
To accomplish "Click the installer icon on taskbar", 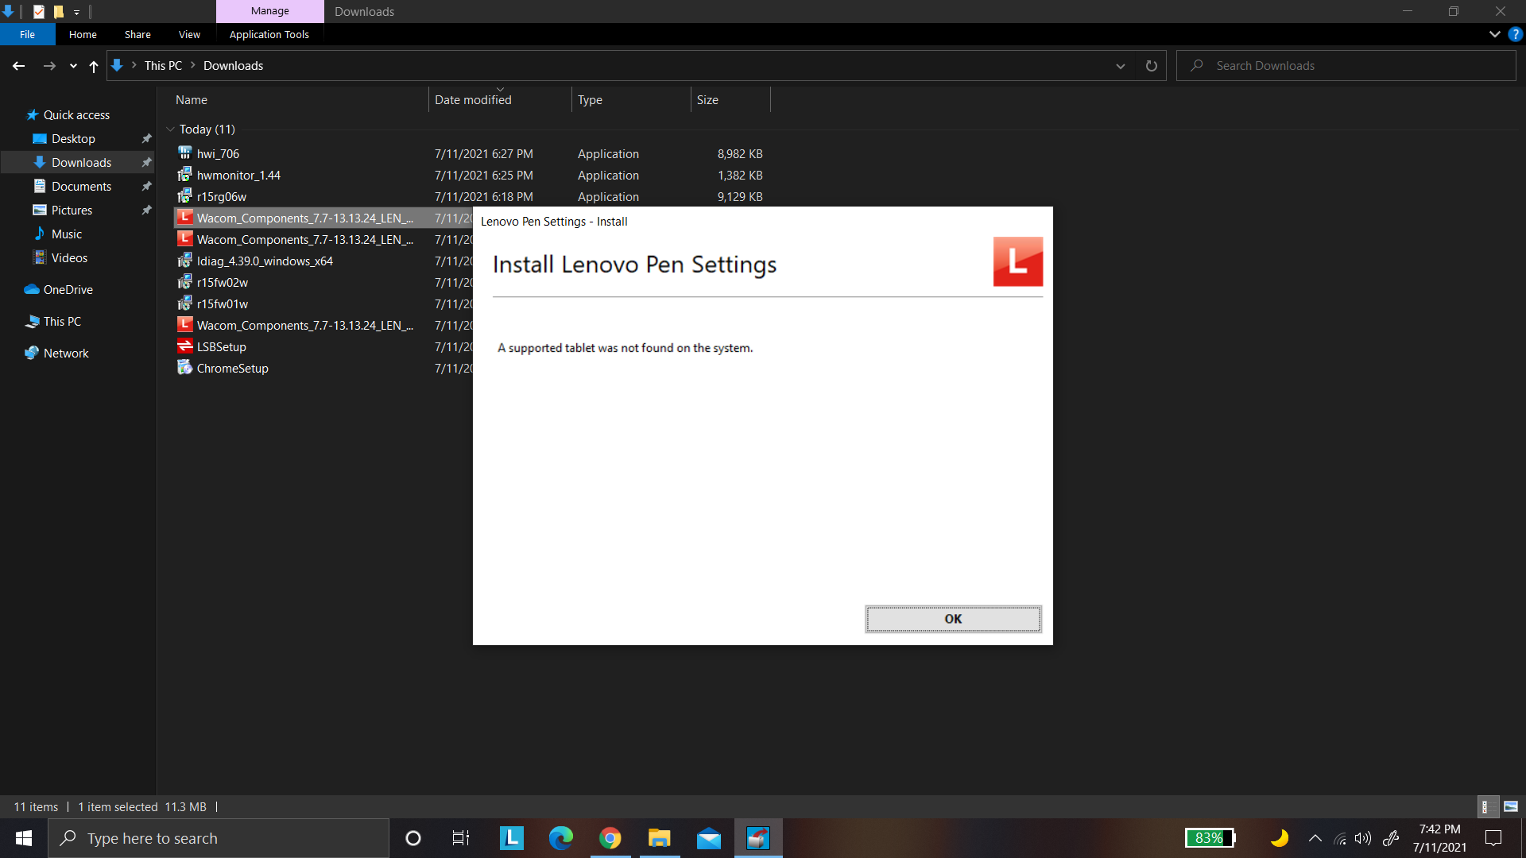I will pyautogui.click(x=758, y=838).
